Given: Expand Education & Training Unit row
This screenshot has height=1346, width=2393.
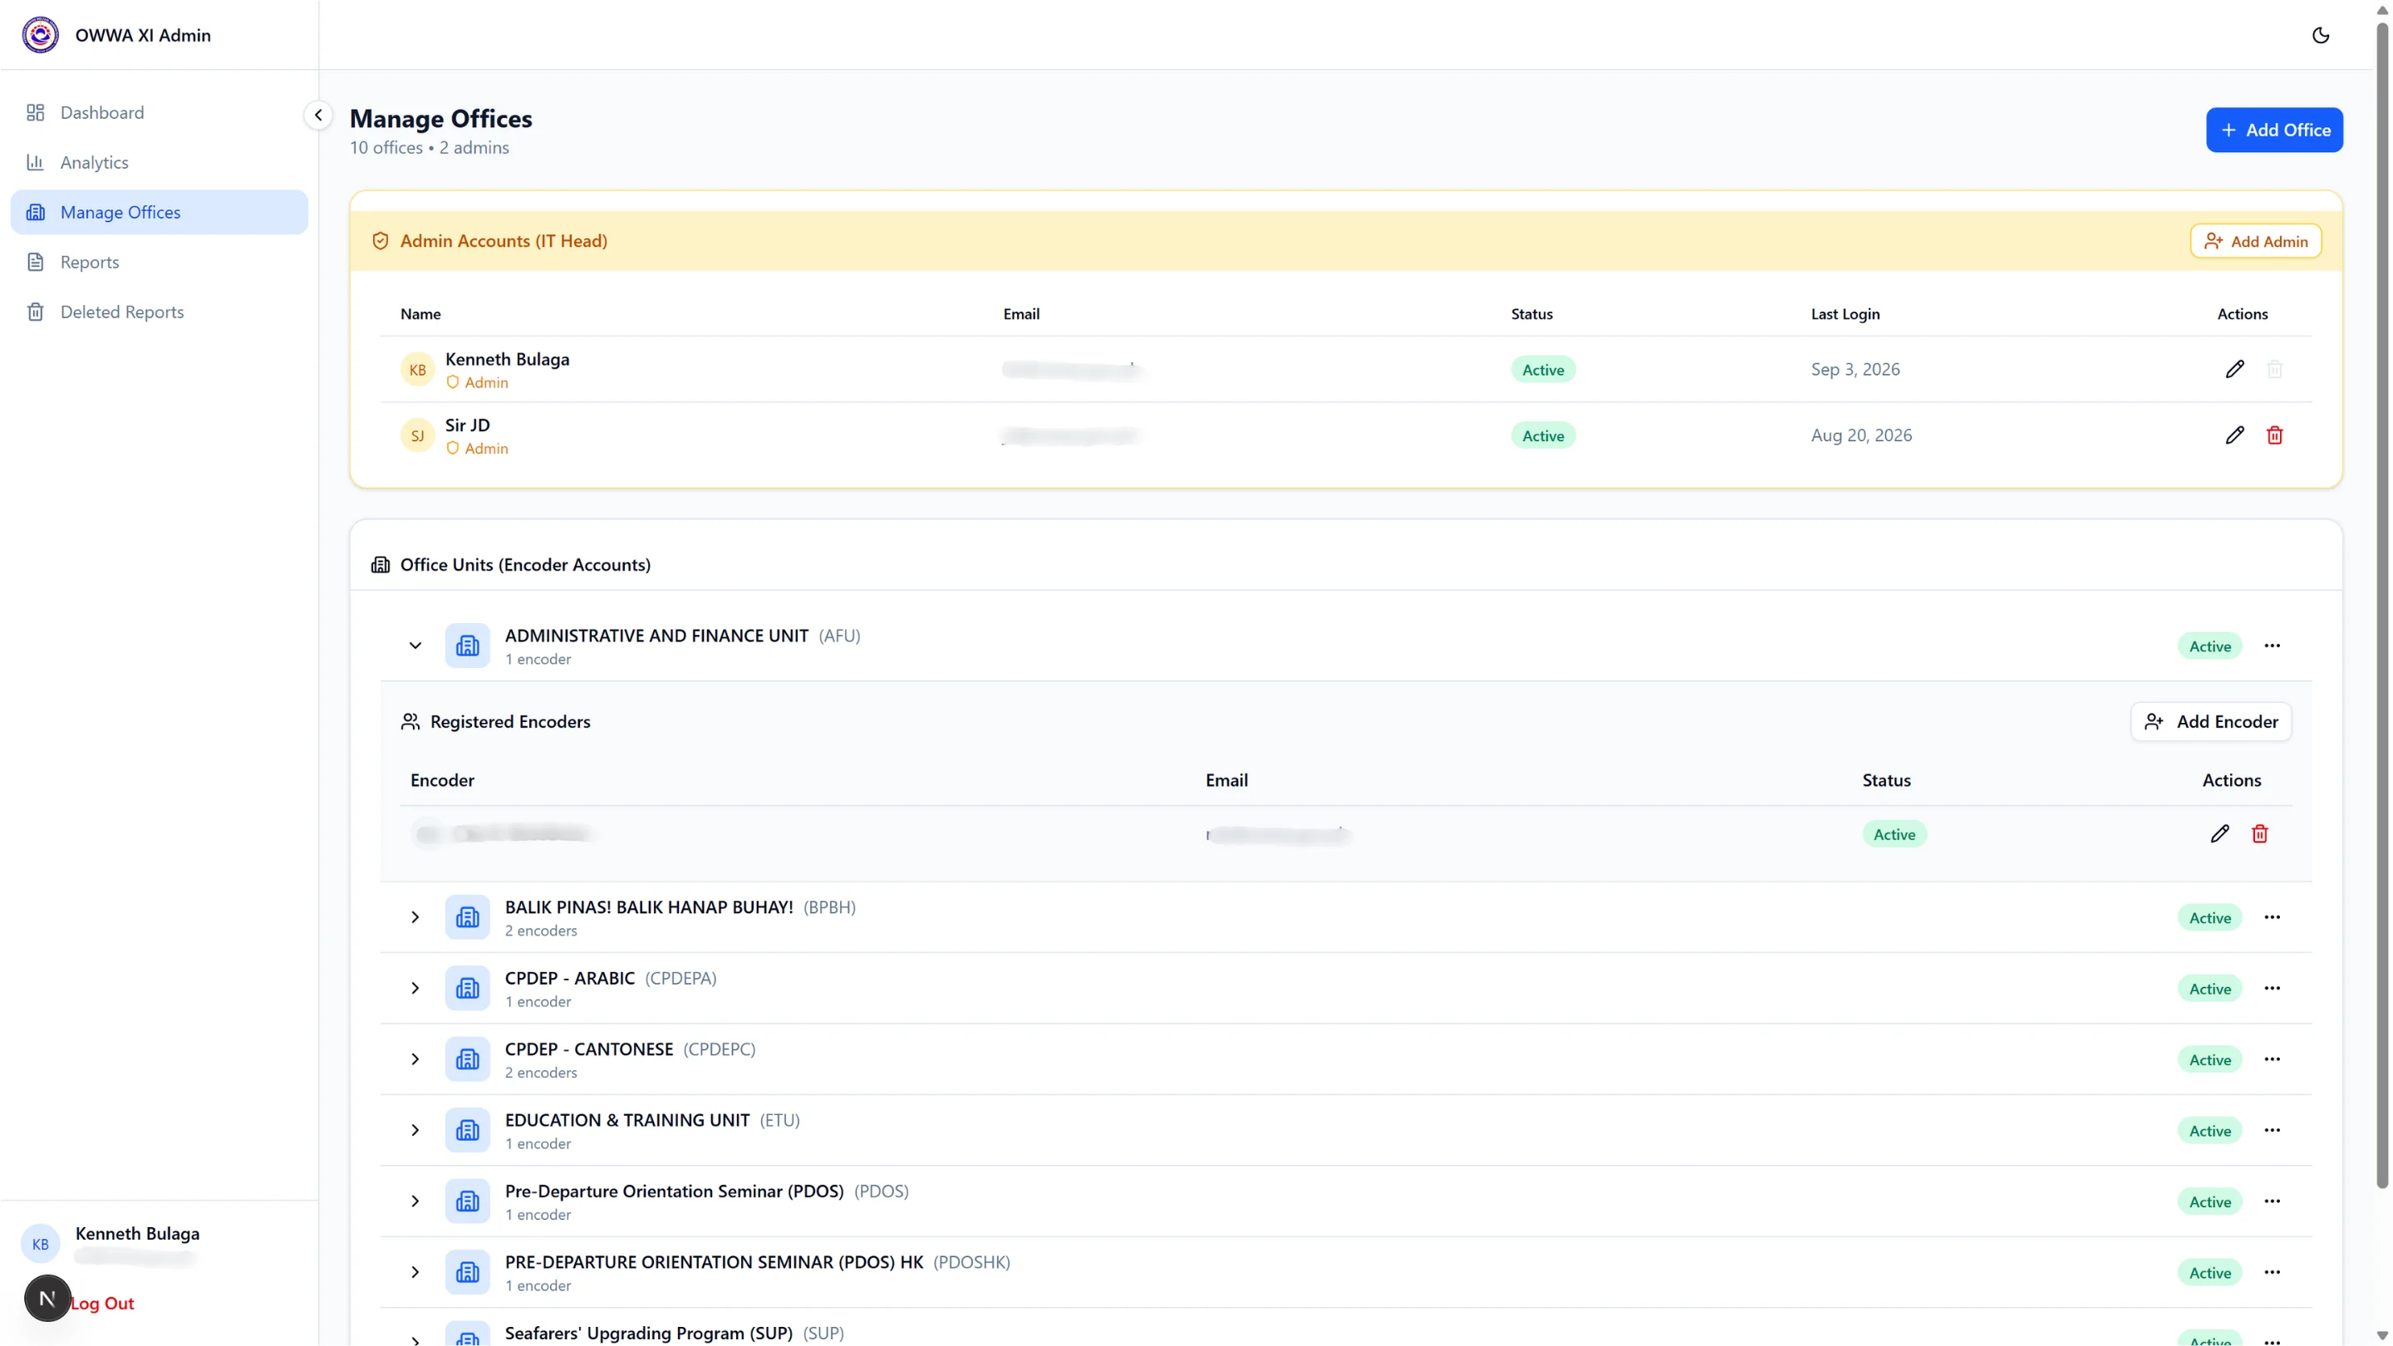Looking at the screenshot, I should (415, 1131).
